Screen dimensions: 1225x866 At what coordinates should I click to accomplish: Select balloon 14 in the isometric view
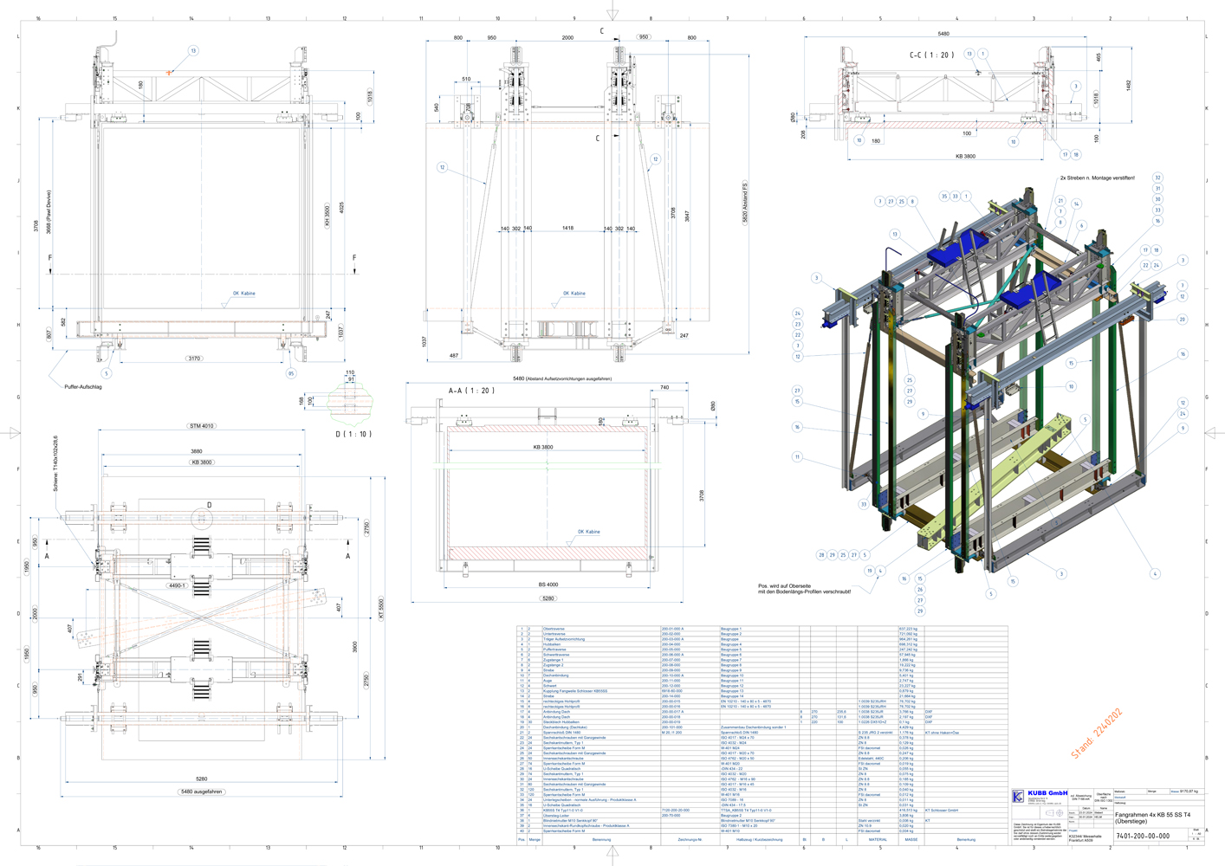coord(1076,204)
